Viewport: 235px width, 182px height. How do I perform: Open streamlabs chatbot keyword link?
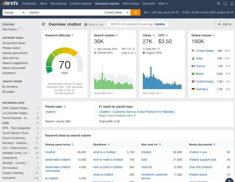58,160
